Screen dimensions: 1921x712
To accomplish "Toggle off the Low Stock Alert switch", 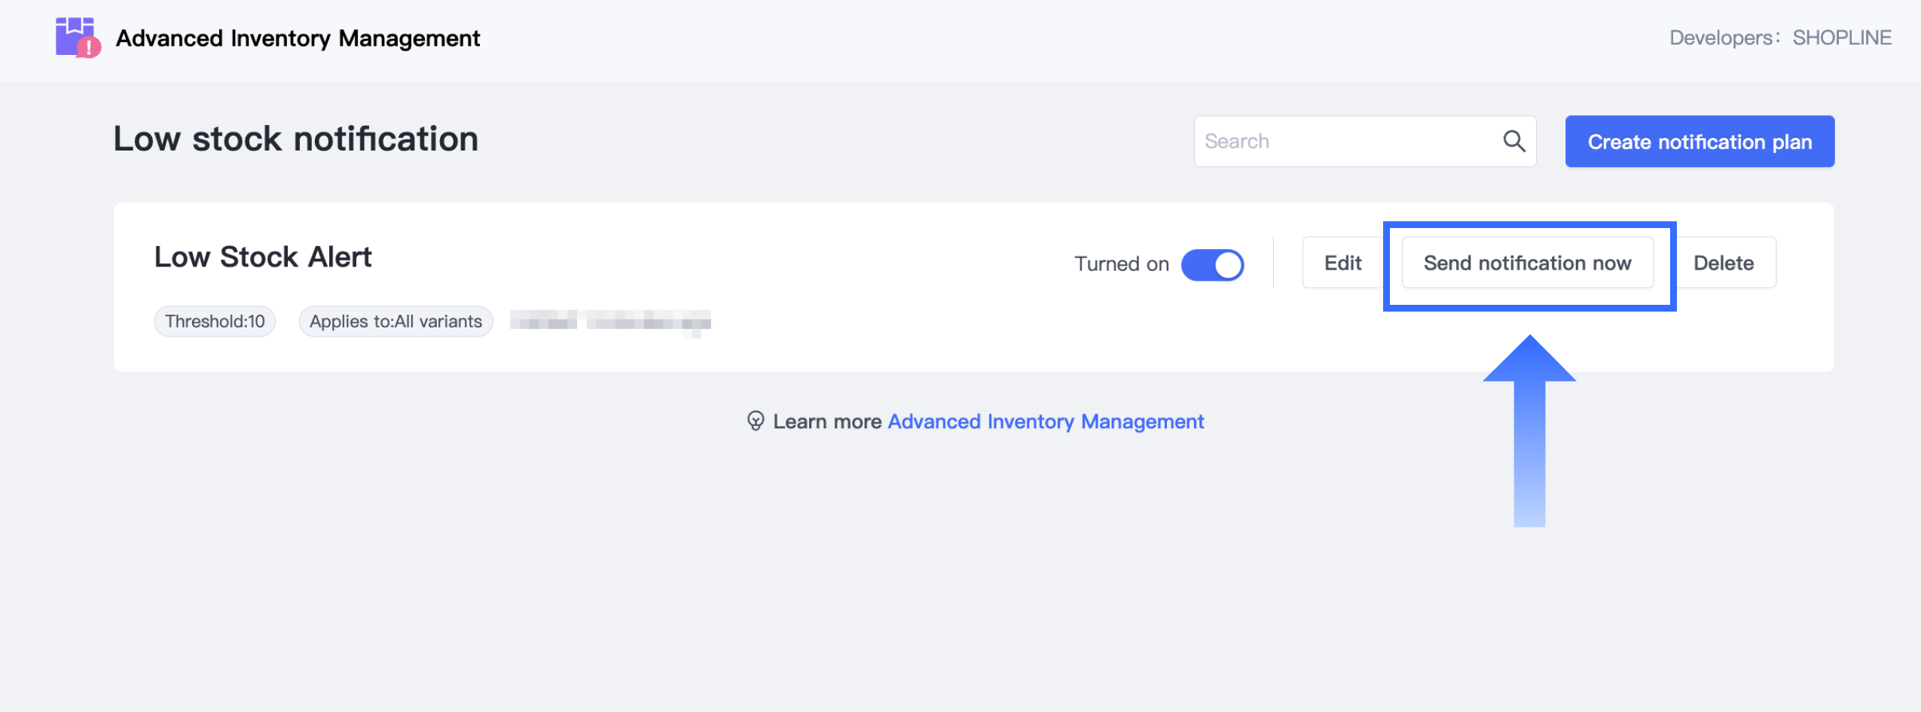I will pos(1212,264).
